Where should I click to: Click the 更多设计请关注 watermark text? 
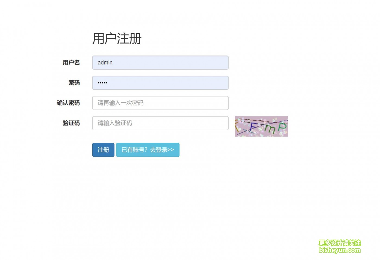[x=340, y=243]
